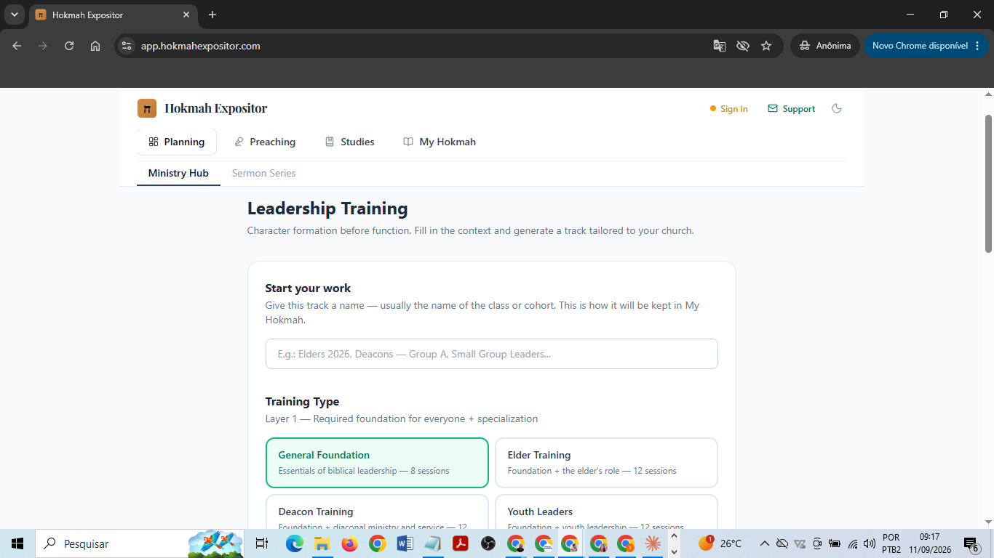
Task: Switch to the Preaching tab
Action: pyautogui.click(x=265, y=142)
